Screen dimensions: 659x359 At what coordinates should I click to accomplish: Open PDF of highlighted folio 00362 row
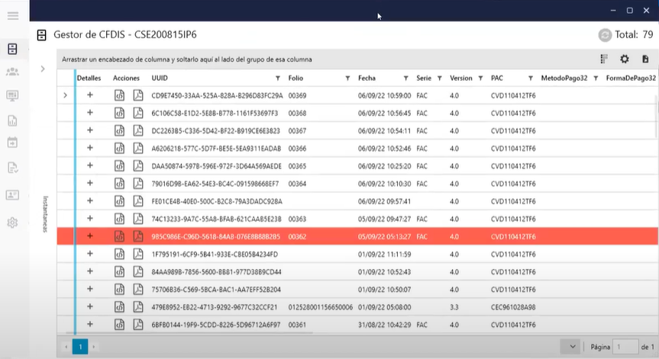[x=138, y=236]
